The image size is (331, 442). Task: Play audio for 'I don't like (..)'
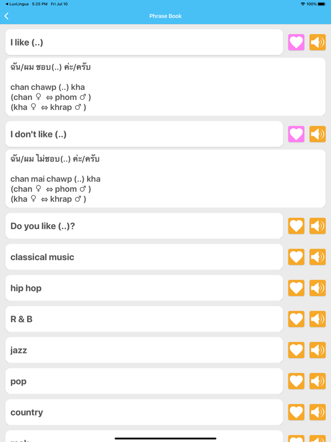(317, 134)
